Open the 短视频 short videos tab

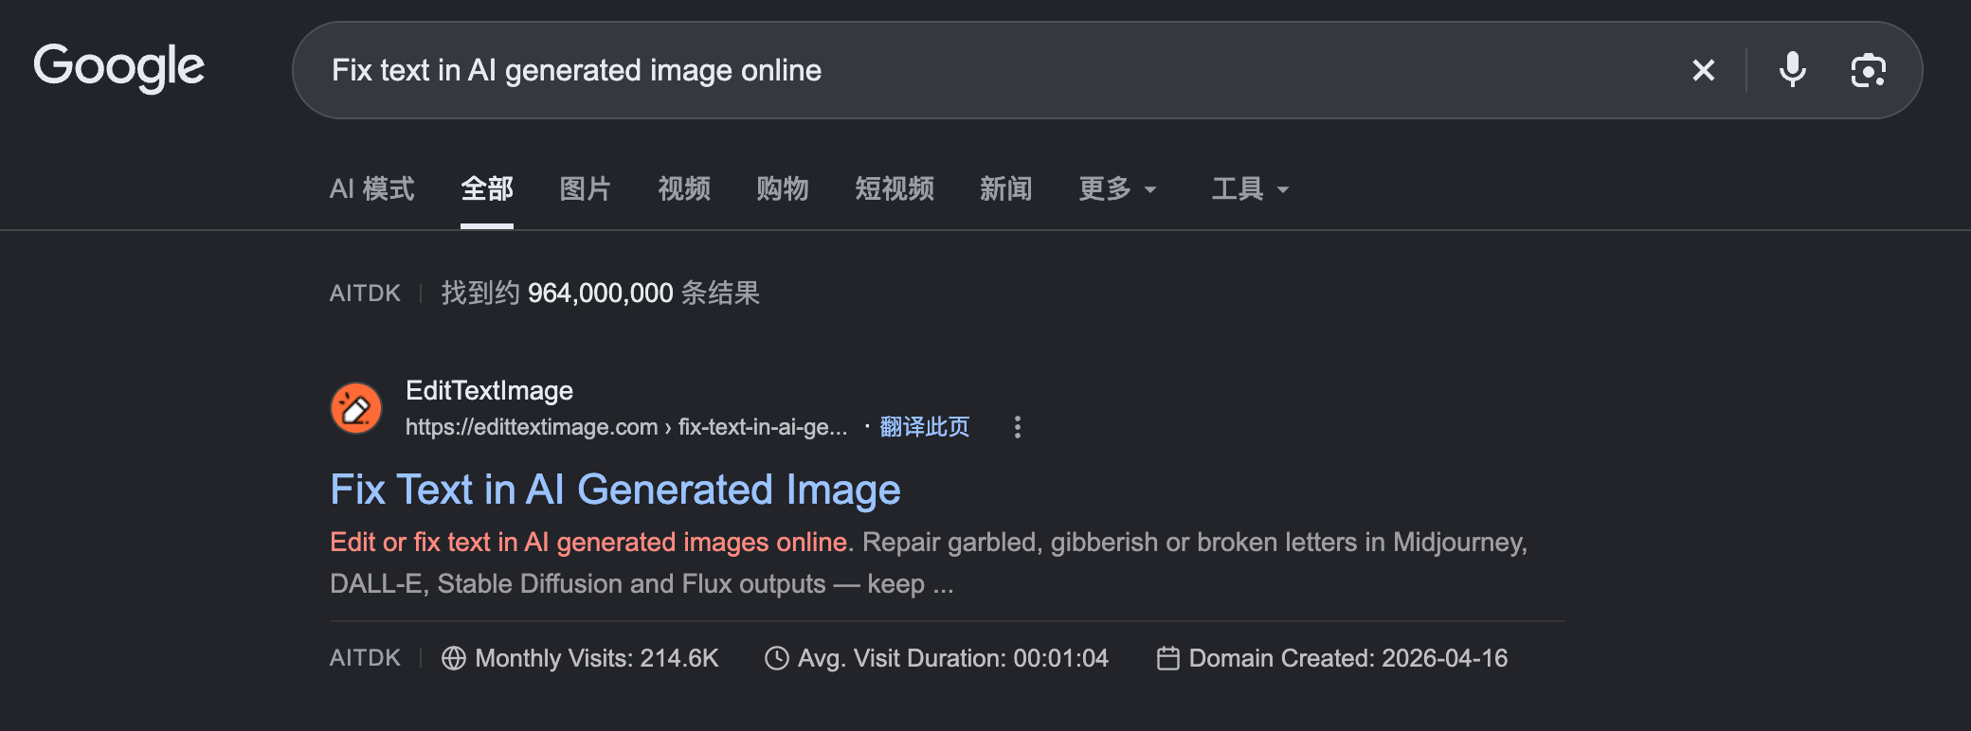[895, 189]
